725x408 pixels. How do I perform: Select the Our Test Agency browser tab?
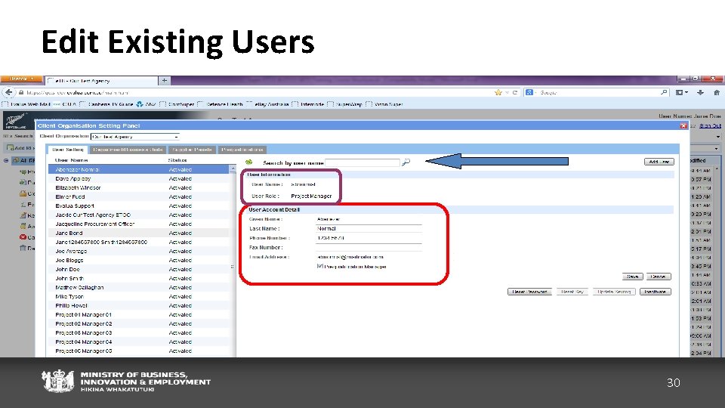coord(102,81)
